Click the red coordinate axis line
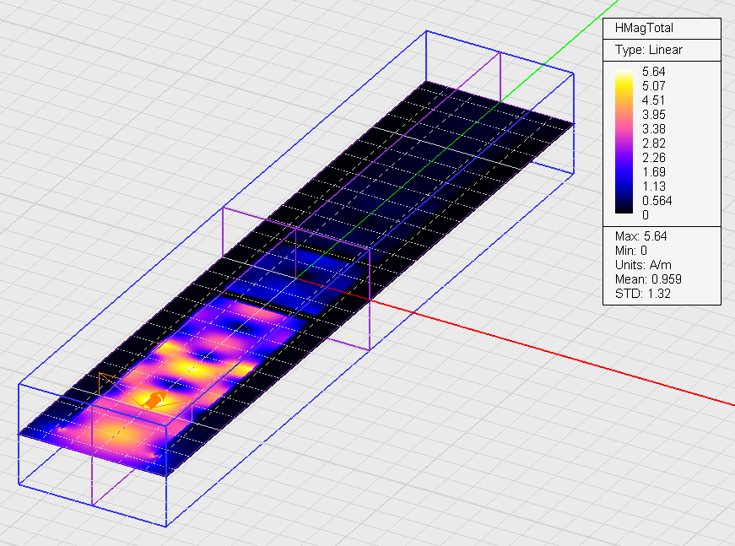The height and width of the screenshot is (546, 735). point(549,346)
